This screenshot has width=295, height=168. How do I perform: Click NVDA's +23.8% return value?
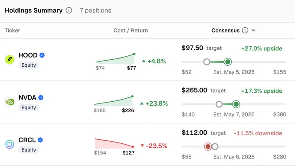[156, 103]
